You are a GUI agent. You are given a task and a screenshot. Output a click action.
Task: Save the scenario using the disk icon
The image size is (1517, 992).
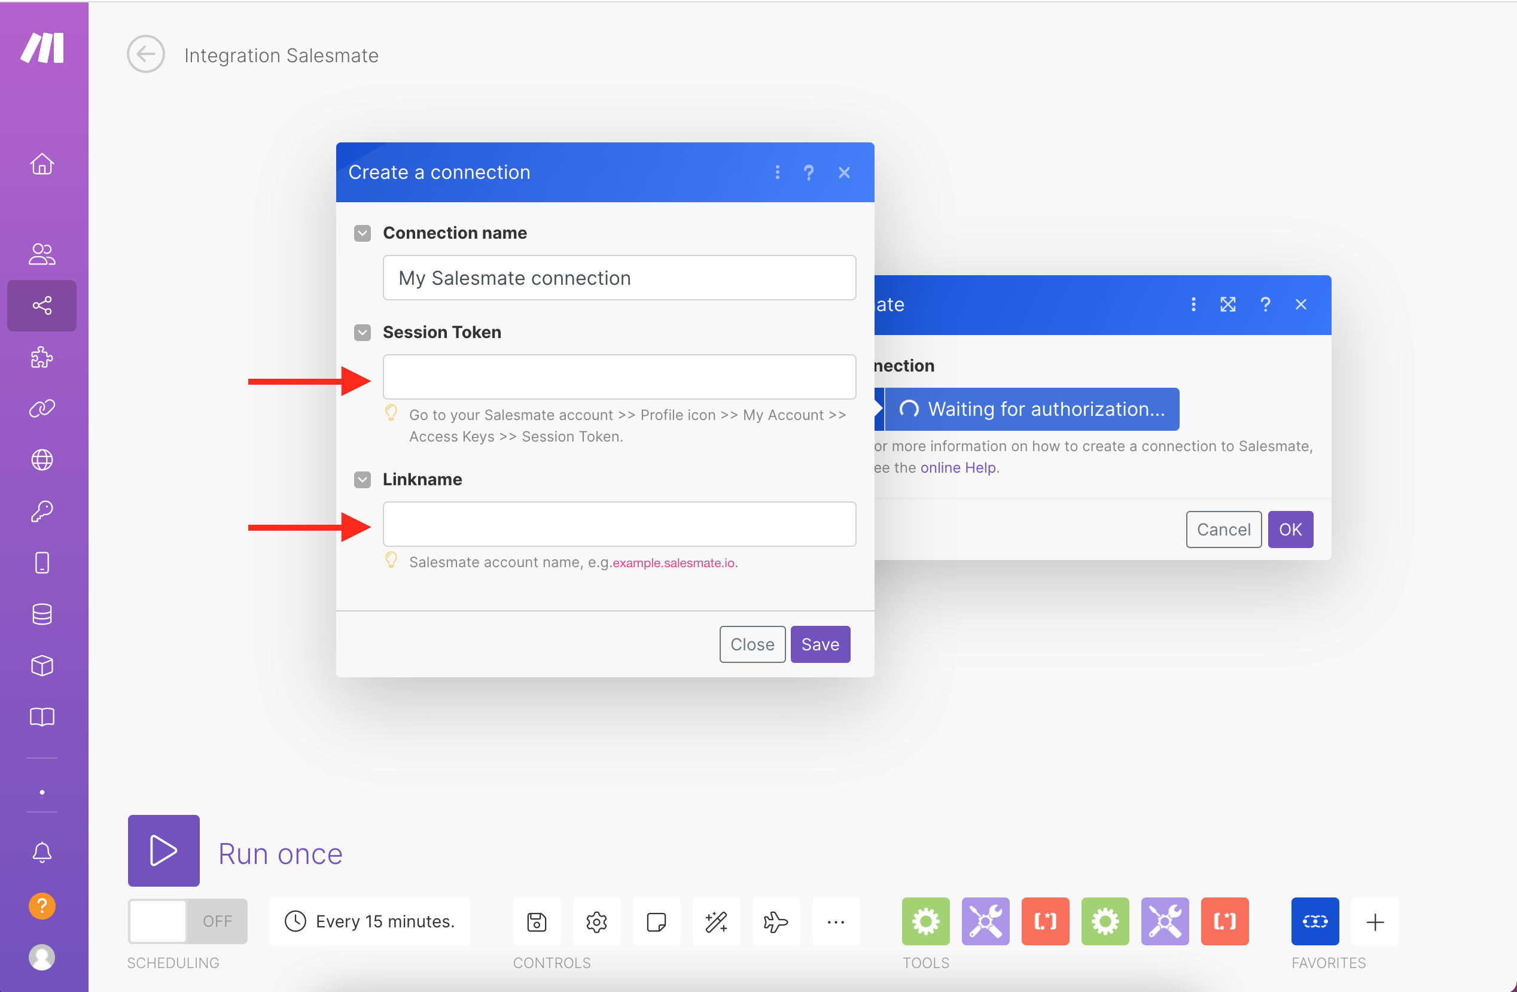537,922
